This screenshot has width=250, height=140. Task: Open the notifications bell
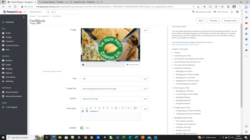point(232,12)
